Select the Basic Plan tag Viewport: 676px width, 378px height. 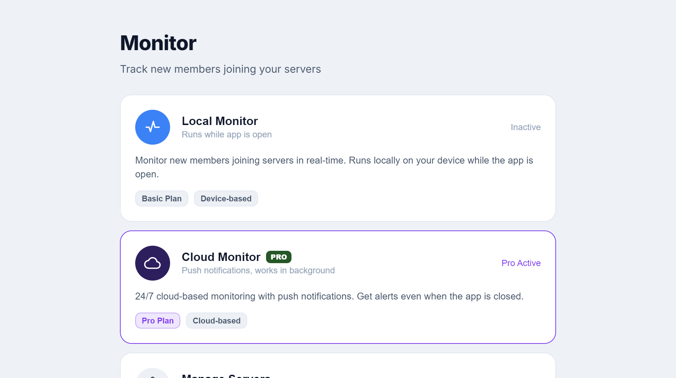click(162, 198)
